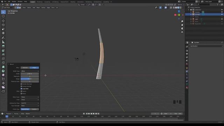Hide Cylinder object via eye icon
224x126 pixels.
click(222, 14)
